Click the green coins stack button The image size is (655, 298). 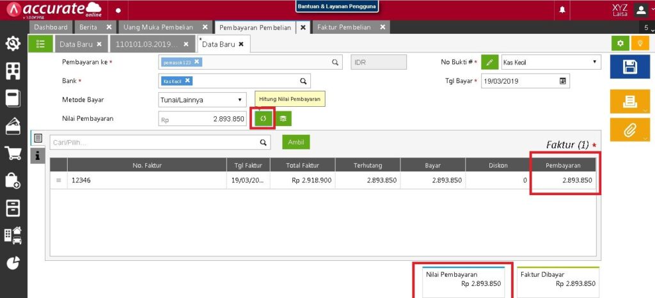coord(283,118)
